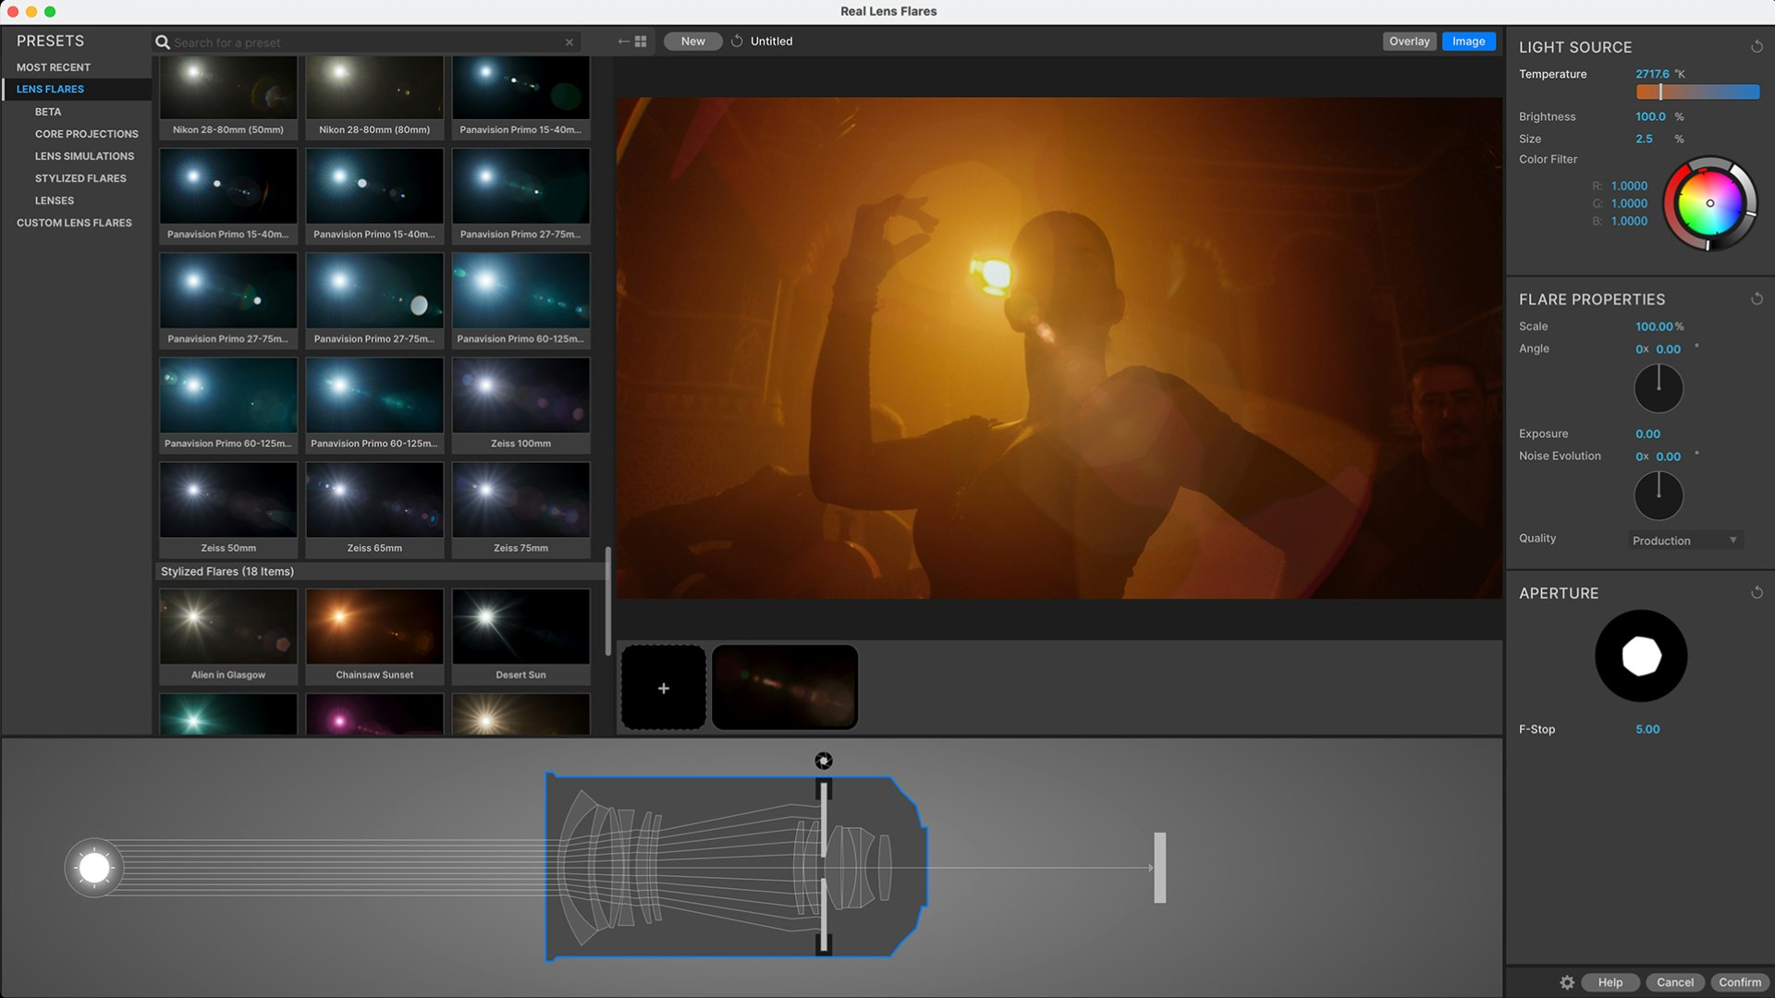Collapse presets panel with the grid arrow icon
This screenshot has width=1775, height=998.
coord(633,42)
